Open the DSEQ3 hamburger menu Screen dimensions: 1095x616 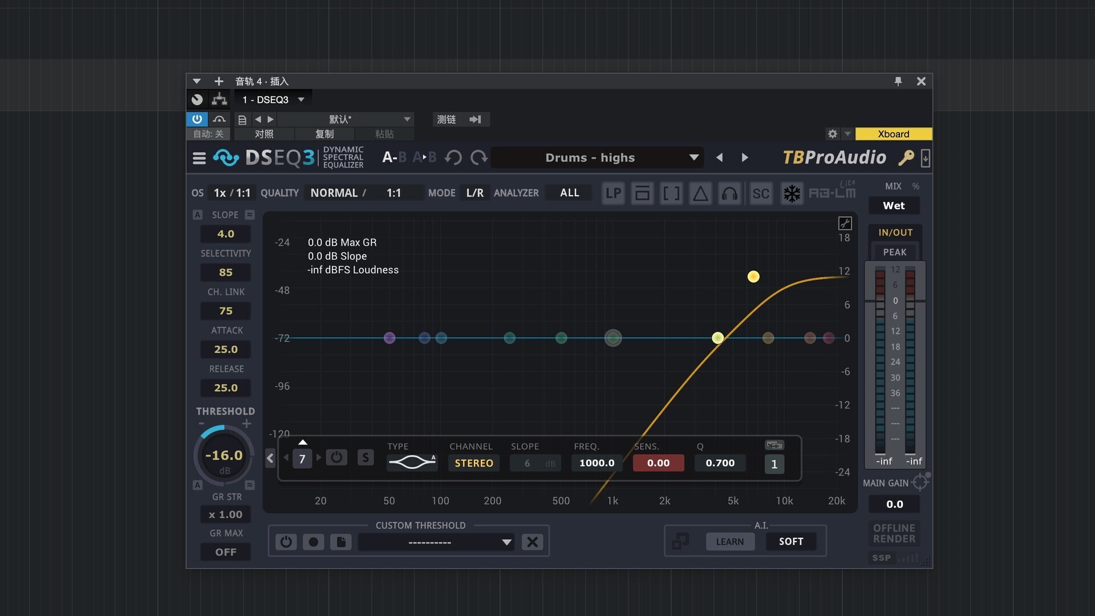point(199,158)
